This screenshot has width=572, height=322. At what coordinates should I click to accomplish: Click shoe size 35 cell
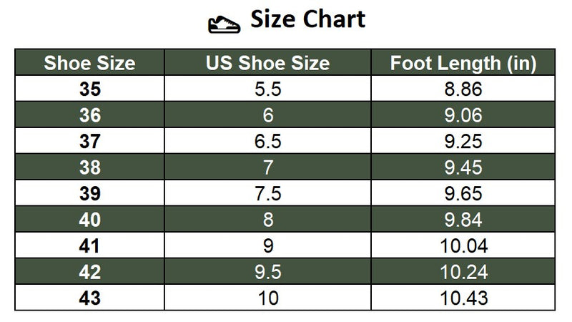coord(89,89)
